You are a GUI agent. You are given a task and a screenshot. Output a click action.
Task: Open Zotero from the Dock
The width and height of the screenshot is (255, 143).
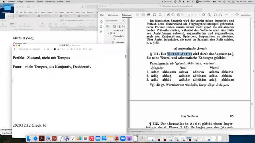[x=117, y=139]
